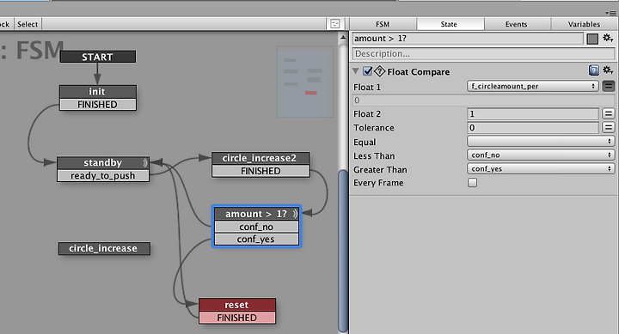
Task: Select the circle_increase state node
Action: coord(104,248)
